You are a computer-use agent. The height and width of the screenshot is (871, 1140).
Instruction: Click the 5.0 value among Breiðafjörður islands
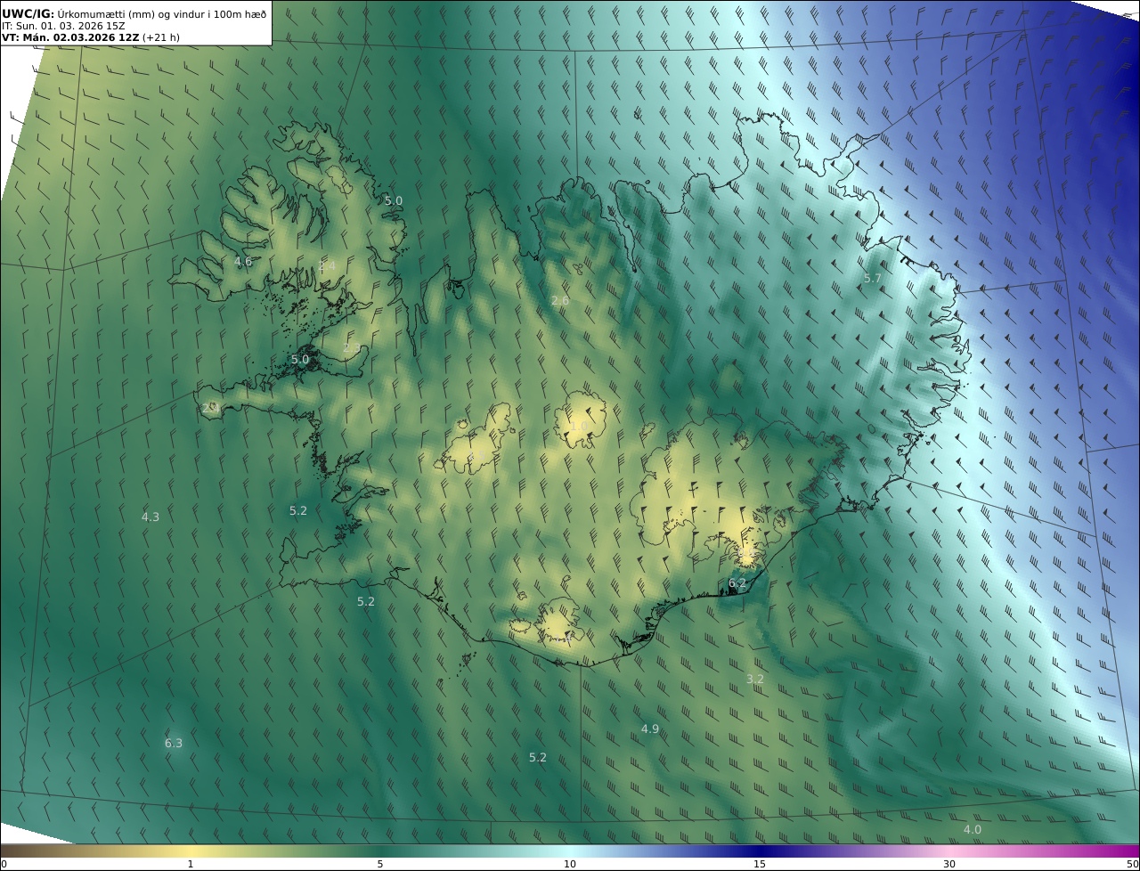point(300,360)
